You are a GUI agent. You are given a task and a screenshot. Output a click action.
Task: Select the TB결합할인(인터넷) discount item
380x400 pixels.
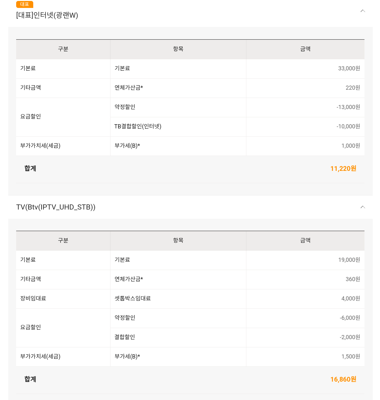point(138,126)
